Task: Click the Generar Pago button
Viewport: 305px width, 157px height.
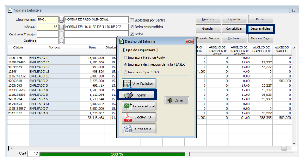Action: pos(260,38)
